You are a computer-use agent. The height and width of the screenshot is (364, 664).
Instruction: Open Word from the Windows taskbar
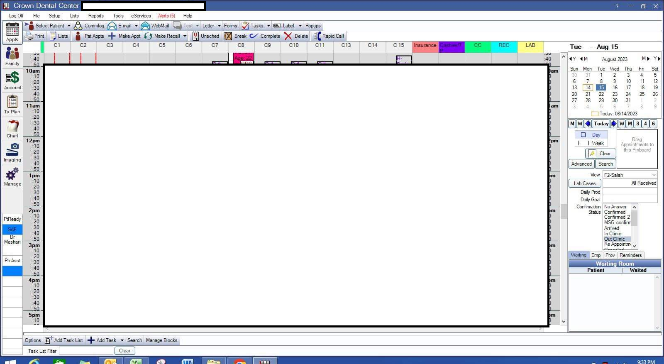pos(188,362)
